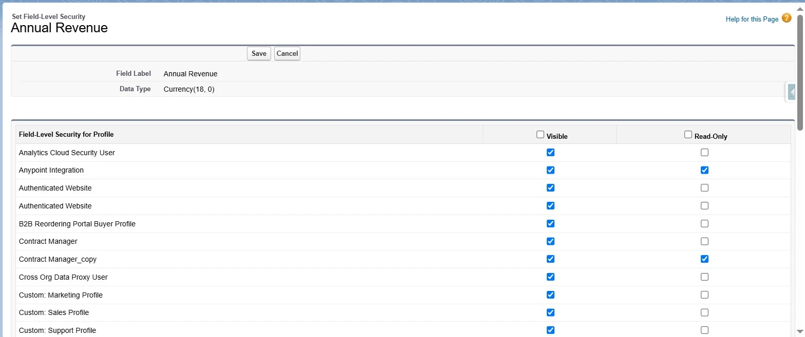The width and height of the screenshot is (805, 337).
Task: Open the Help for this Page link
Action: point(752,19)
